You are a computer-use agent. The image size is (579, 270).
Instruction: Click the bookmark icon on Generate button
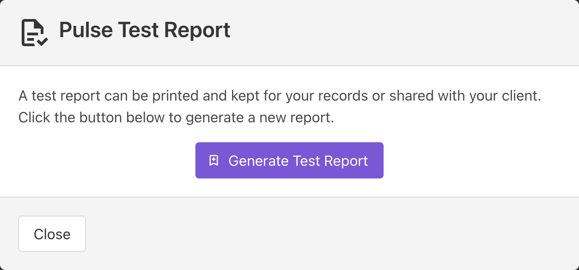pyautogui.click(x=214, y=160)
